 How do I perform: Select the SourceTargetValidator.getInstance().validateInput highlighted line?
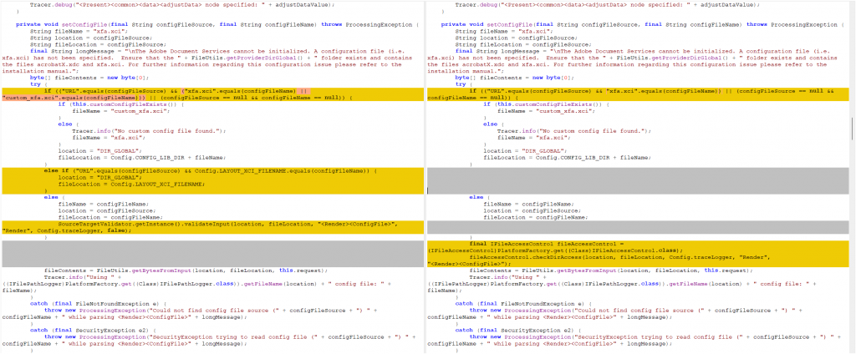[x=211, y=227]
